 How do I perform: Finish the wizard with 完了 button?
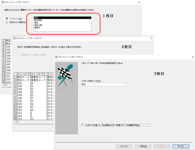pyautogui.click(x=181, y=146)
